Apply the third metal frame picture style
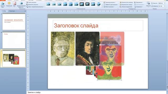The height and width of the screenshot is (94, 168). pyautogui.click(x=59, y=4)
